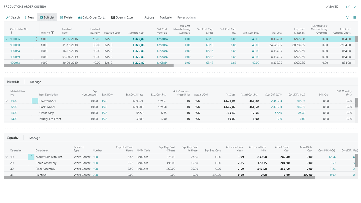Toggle the list view layout icon
This screenshot has width=361, height=203.
click(x=355, y=17)
